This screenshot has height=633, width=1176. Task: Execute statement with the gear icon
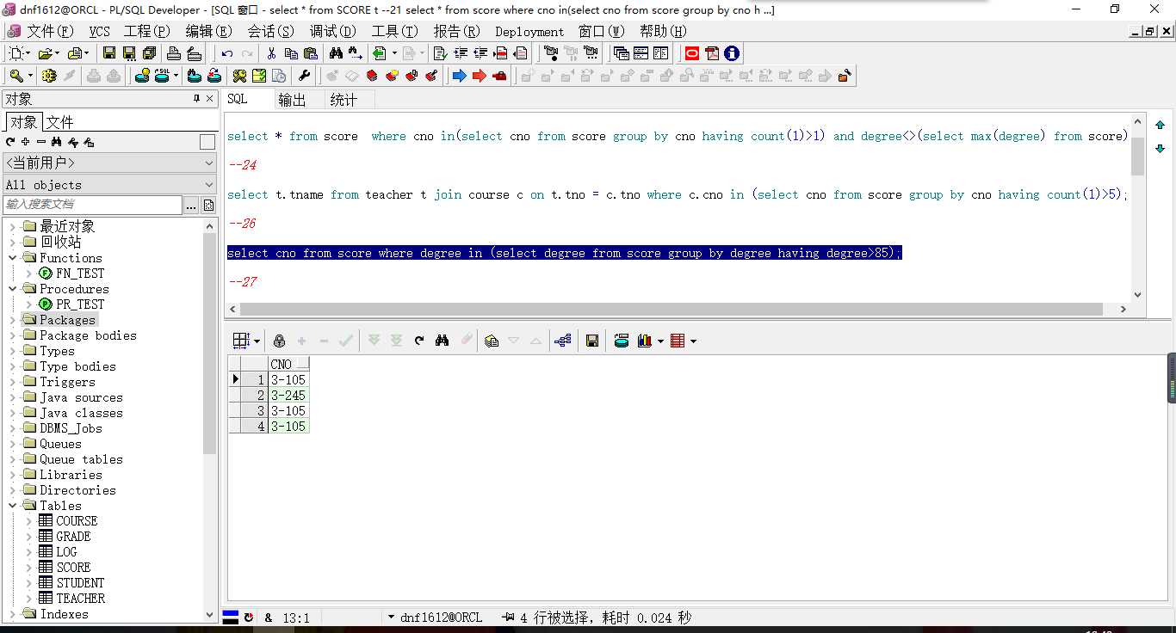[x=49, y=76]
